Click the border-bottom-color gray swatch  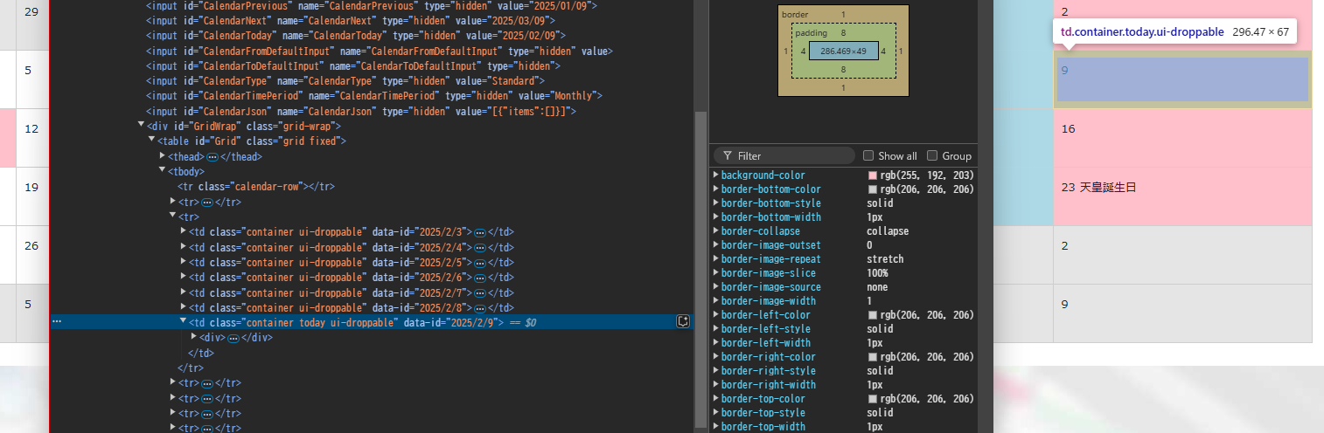[x=872, y=189]
